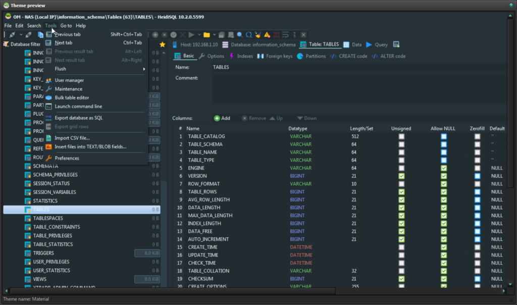
Task: Click the yellow warning triangle toolbar icon
Action: 267,35
